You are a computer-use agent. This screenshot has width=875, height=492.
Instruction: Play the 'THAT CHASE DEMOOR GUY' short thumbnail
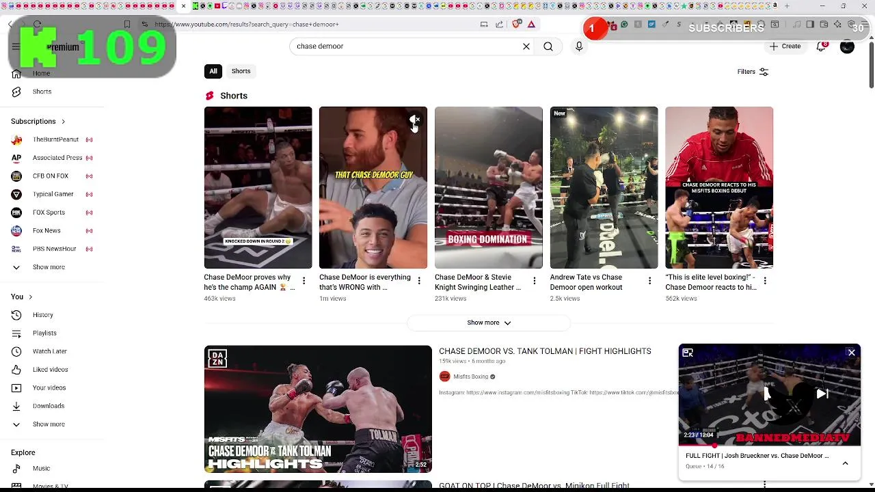tap(373, 188)
